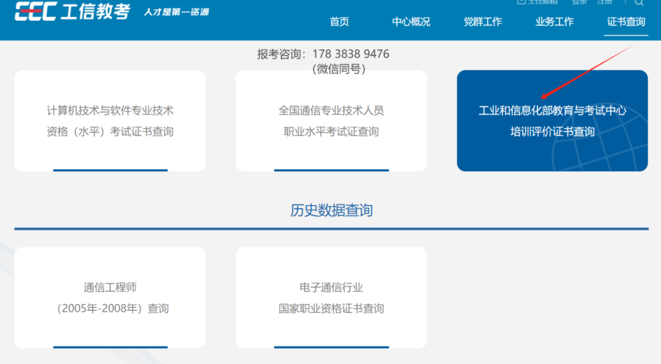Open the 培训评价证书查询 blue card
The width and height of the screenshot is (661, 364).
click(552, 121)
